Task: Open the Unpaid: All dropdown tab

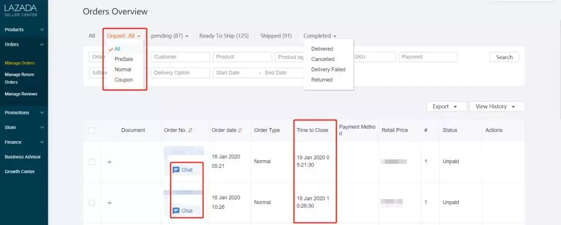Action: click(x=124, y=36)
